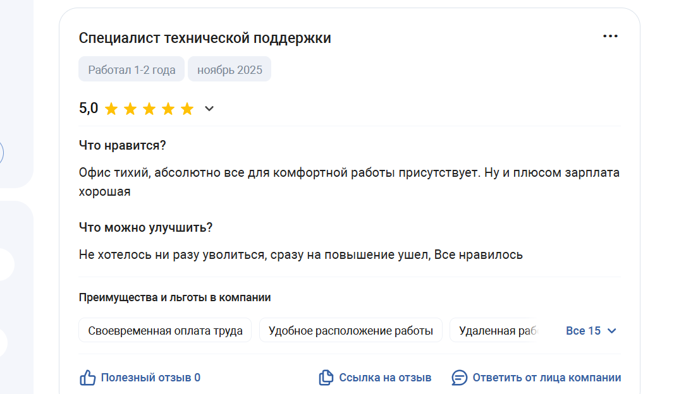Select the 'Работал 1-2 года' tag
The width and height of the screenshot is (686, 394).
(x=132, y=69)
